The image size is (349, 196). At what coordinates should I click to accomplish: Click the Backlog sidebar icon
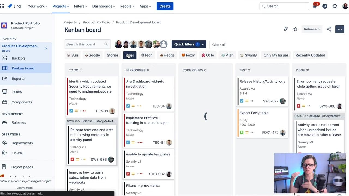pyautogui.click(x=5, y=58)
